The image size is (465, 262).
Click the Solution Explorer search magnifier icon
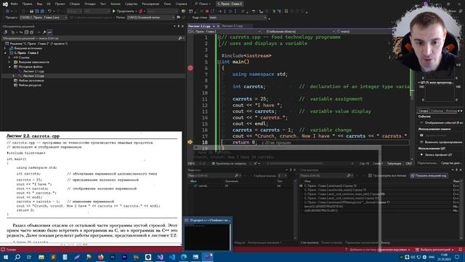(179, 39)
